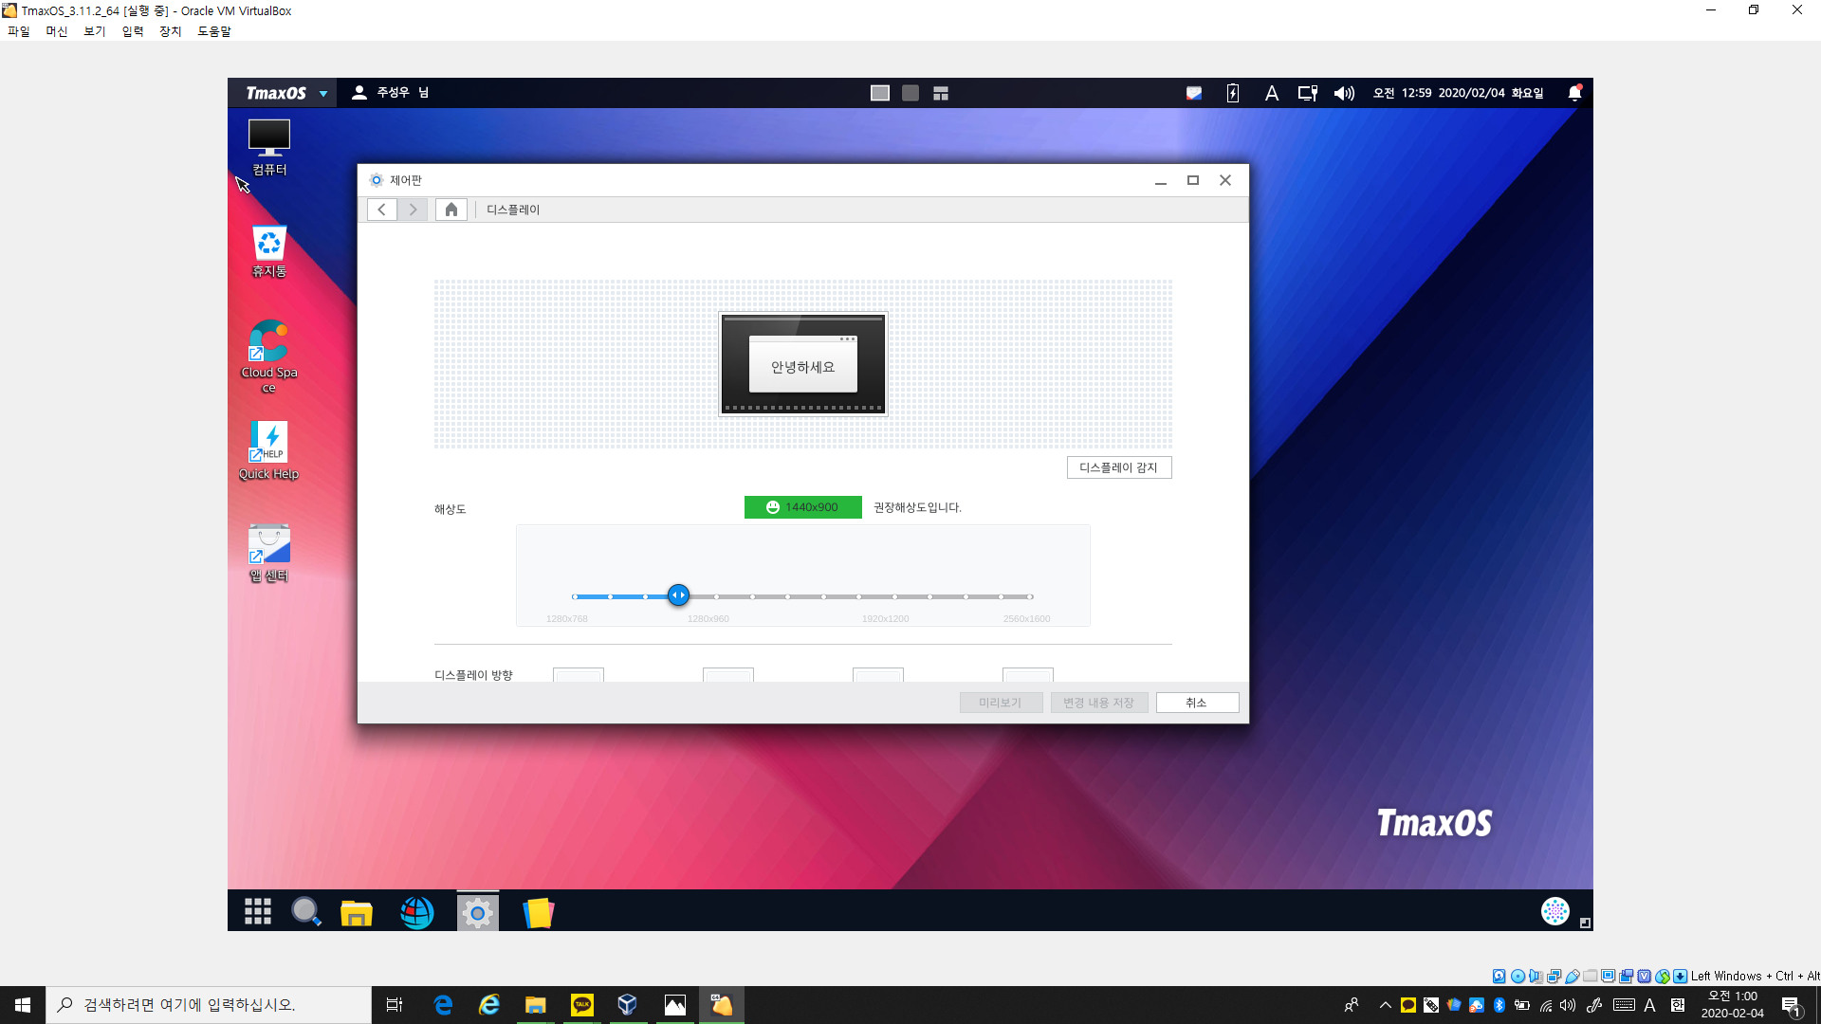Open the magnifier search icon in dock
Viewport: 1821px width, 1024px height.
305,912
